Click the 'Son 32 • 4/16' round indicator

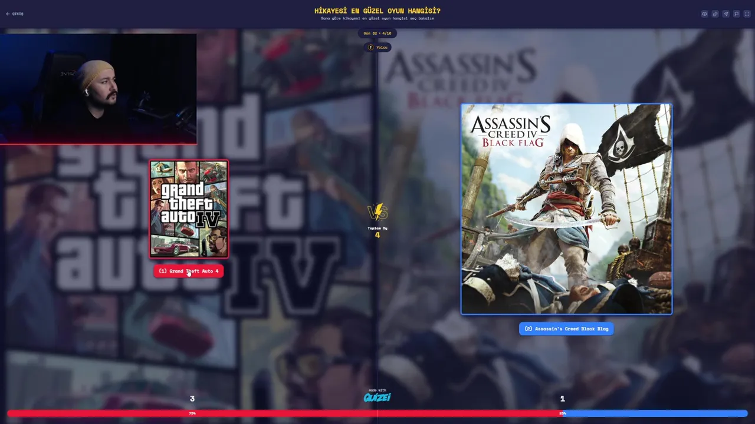377,33
